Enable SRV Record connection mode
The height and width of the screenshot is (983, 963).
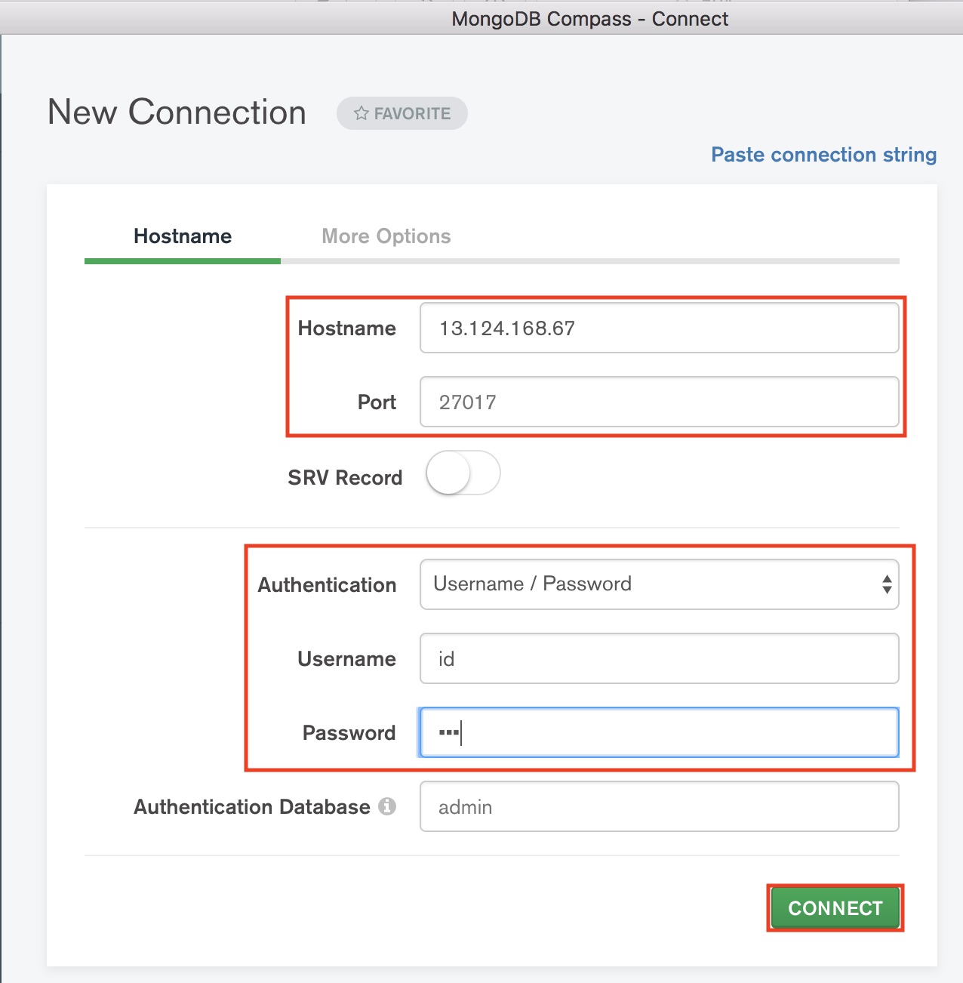(462, 473)
